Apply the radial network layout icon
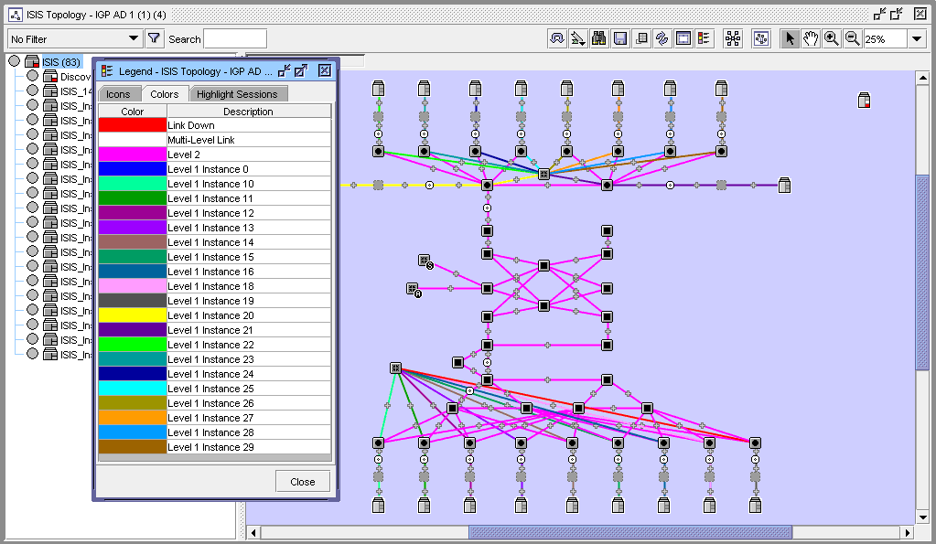This screenshot has height=544, width=936. [733, 38]
